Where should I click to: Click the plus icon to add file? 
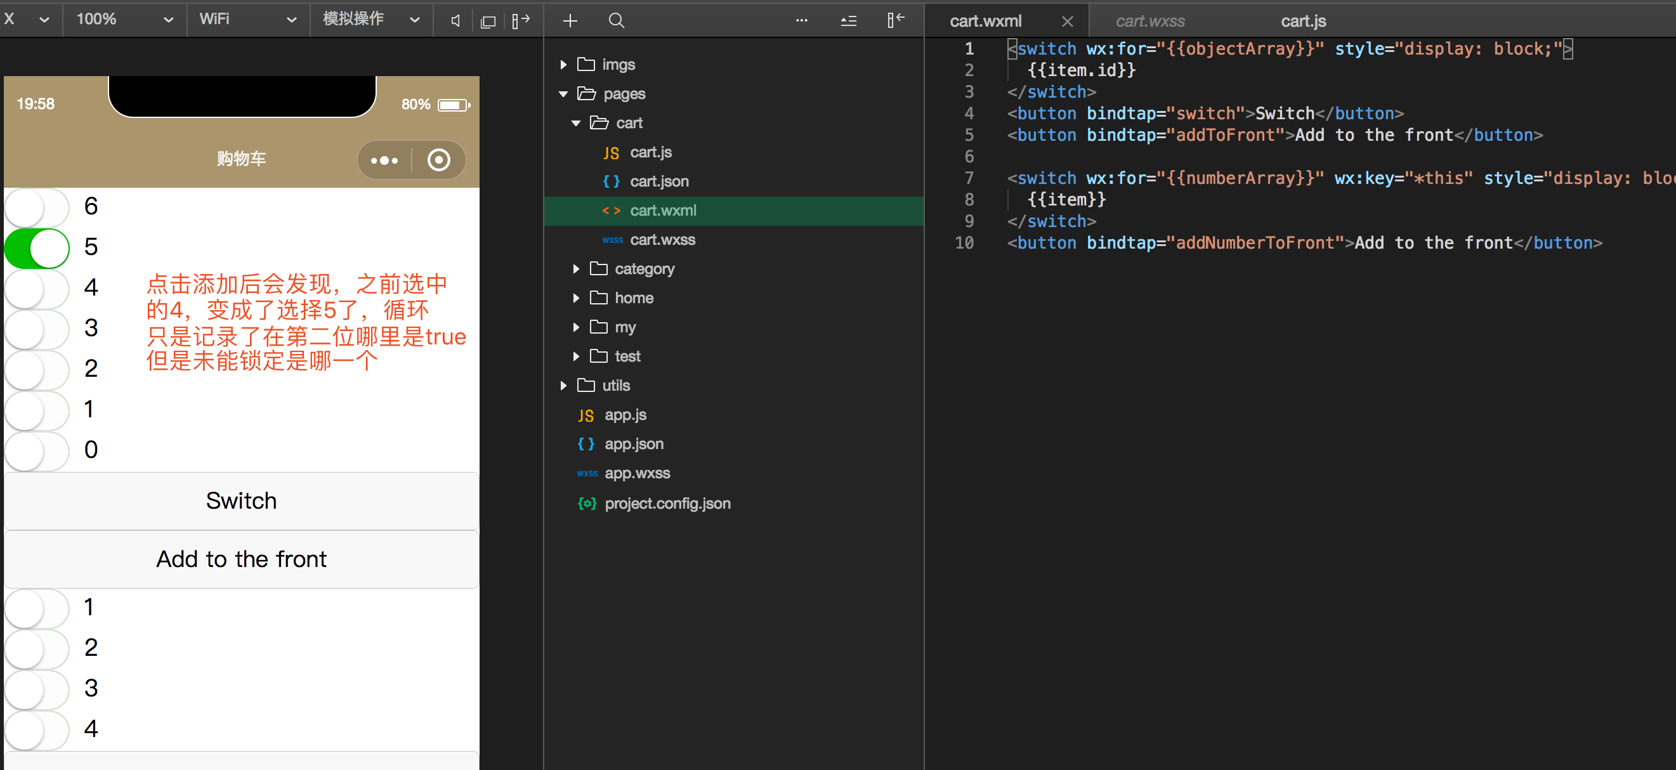[x=570, y=21]
